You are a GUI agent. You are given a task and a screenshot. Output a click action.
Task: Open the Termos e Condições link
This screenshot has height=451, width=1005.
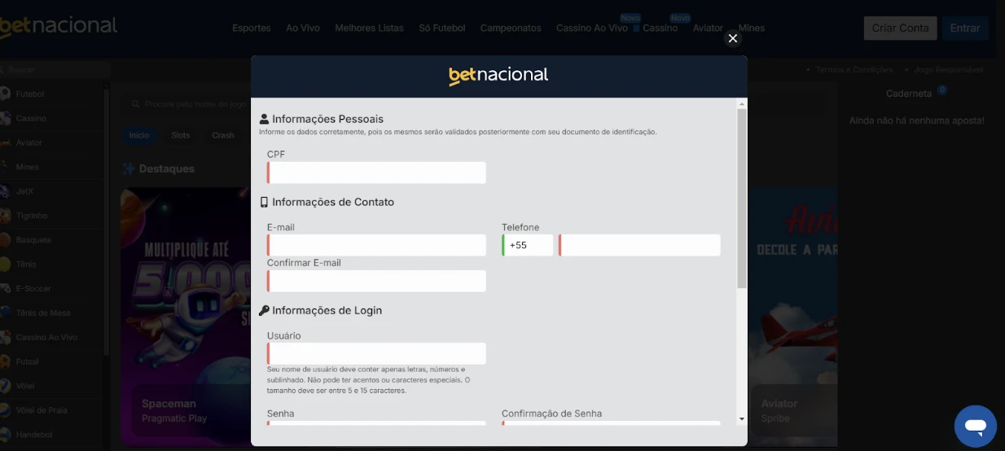pyautogui.click(x=854, y=70)
